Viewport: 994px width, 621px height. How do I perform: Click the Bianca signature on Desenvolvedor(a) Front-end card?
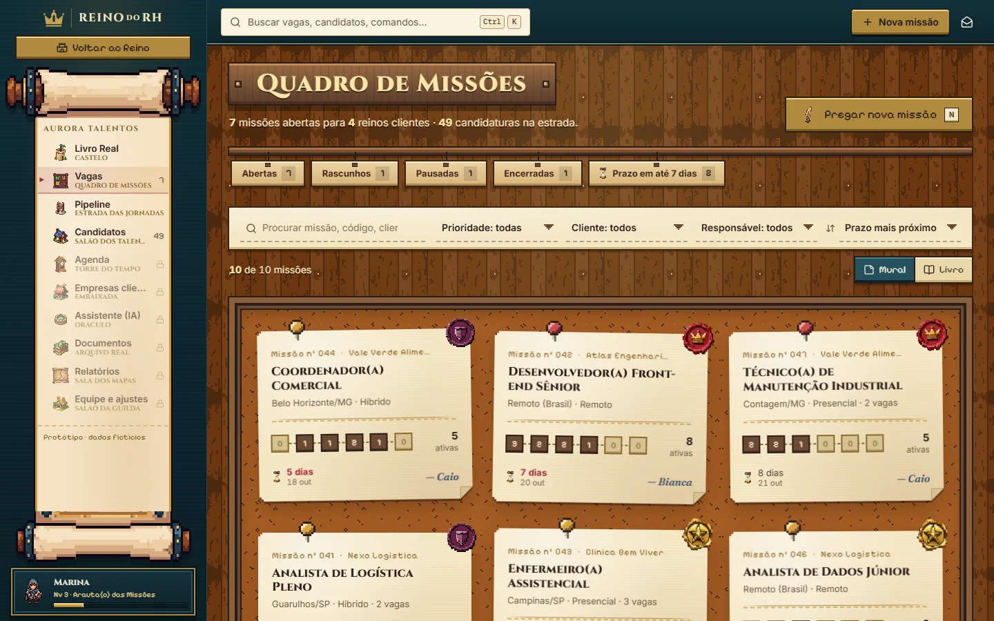[x=670, y=482]
